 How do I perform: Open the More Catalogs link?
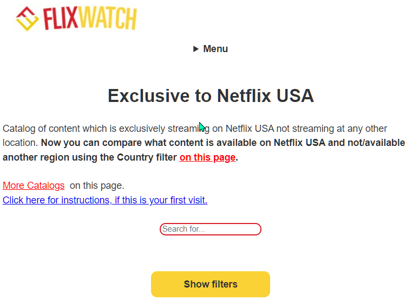tap(34, 186)
